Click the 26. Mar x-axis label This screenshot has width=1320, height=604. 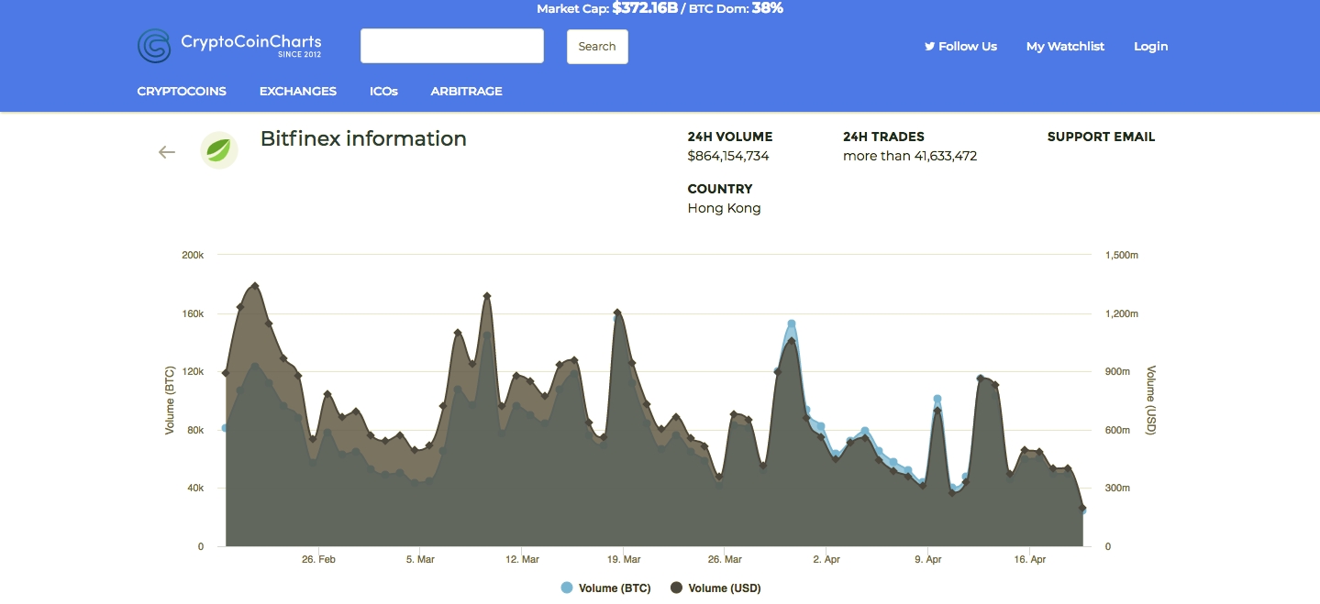click(726, 559)
